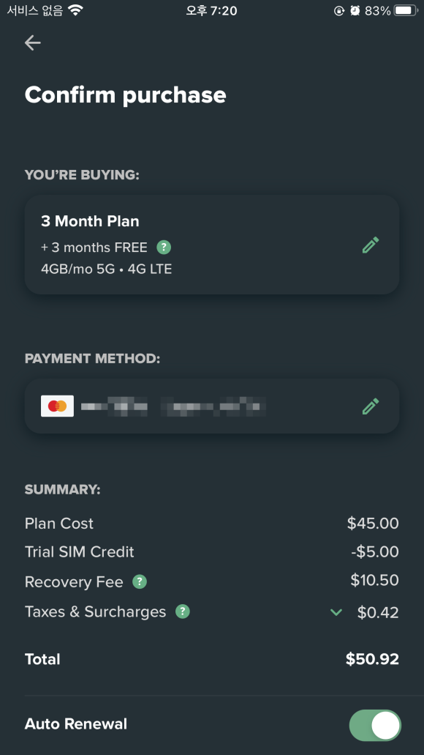Image resolution: width=424 pixels, height=755 pixels.
Task: Open help for 3 months FREE offer
Action: point(164,248)
